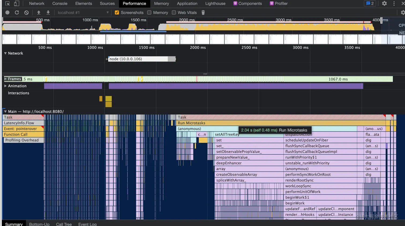Click the drag handle above the Frames track
The width and height of the screenshot is (405, 226).
click(205, 74)
